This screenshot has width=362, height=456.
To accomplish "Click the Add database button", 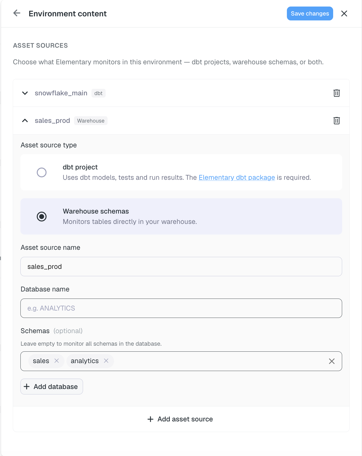I will (x=52, y=387).
